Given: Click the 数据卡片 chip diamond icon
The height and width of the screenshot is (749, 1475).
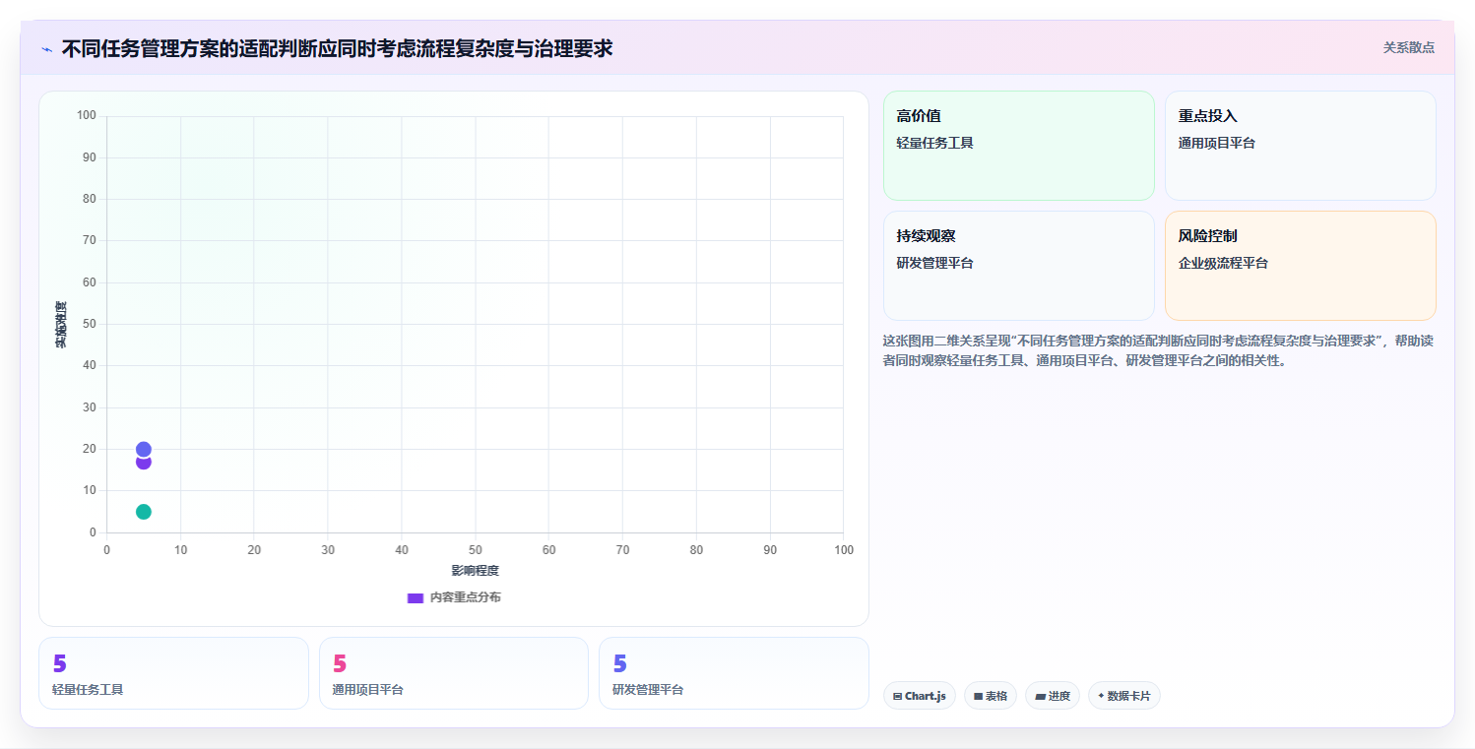Looking at the screenshot, I should [1101, 696].
